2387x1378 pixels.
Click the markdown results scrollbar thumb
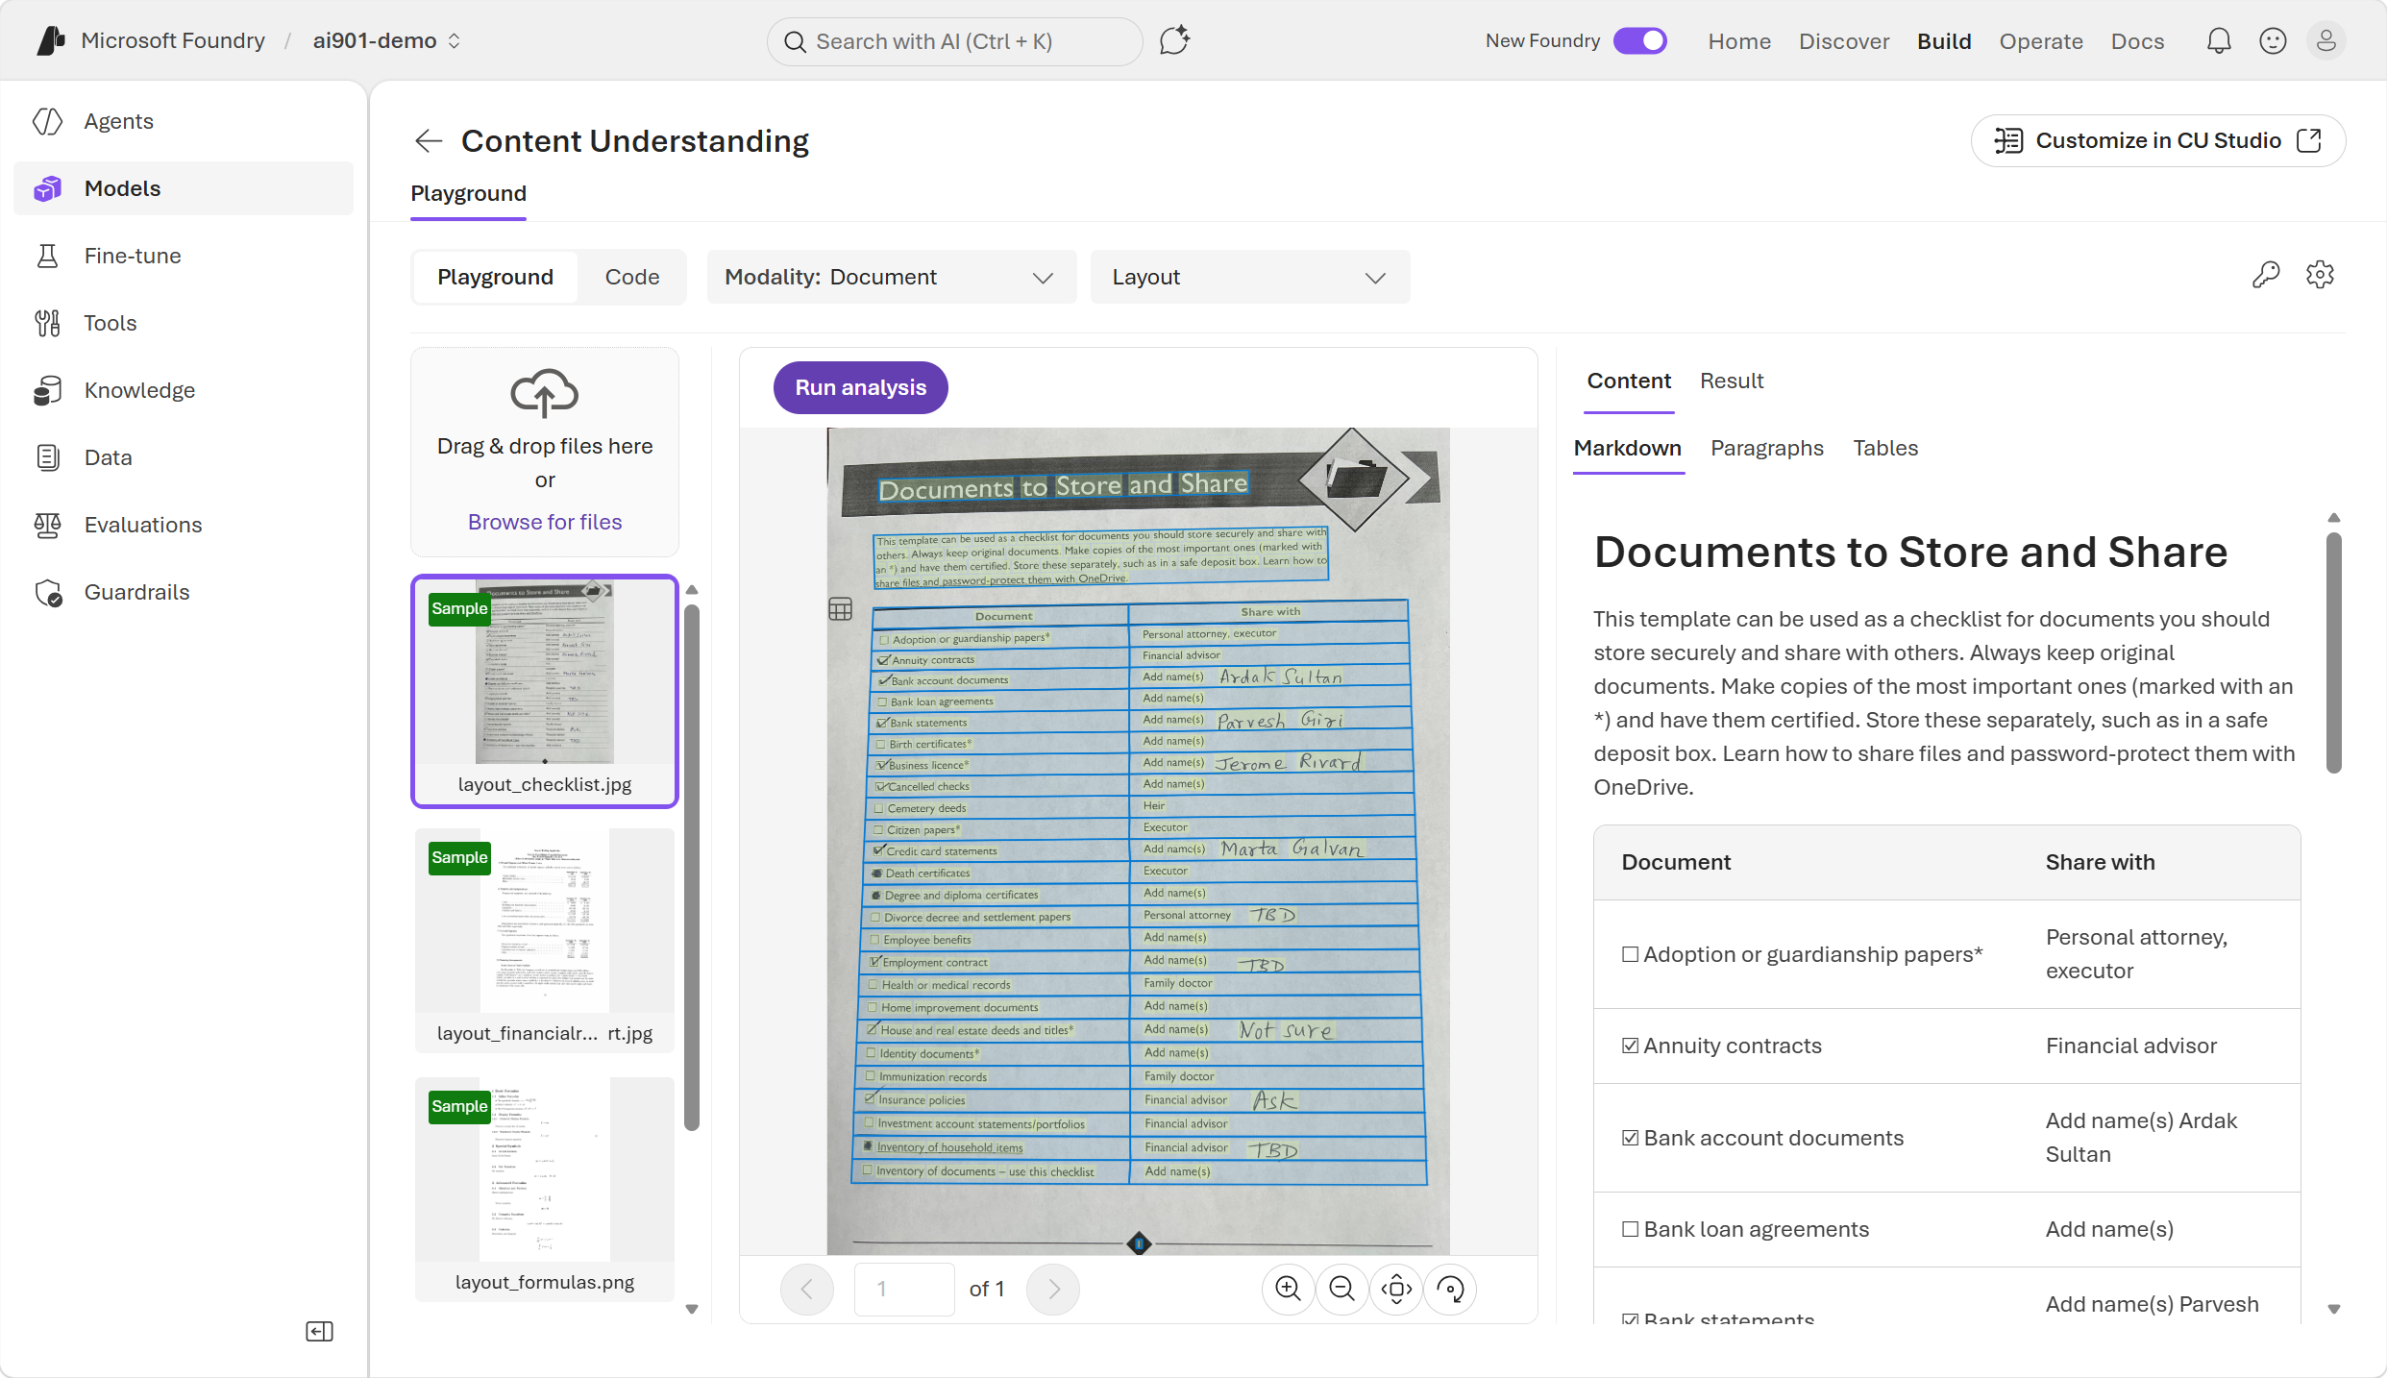(x=2334, y=652)
